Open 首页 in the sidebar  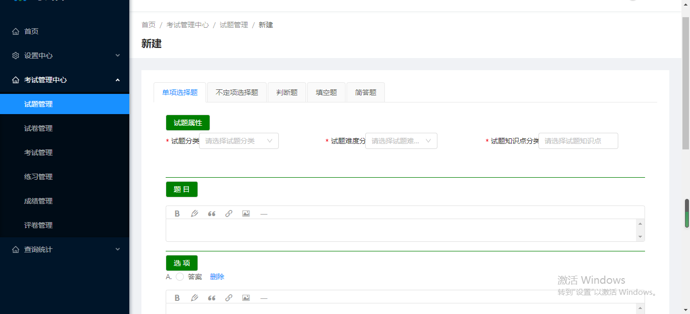tap(65, 31)
